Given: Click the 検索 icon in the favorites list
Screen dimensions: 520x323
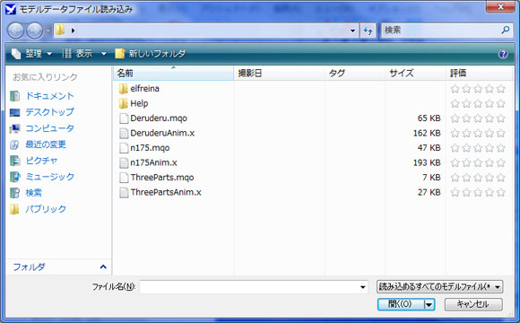Looking at the screenshot, I should click(x=14, y=193).
